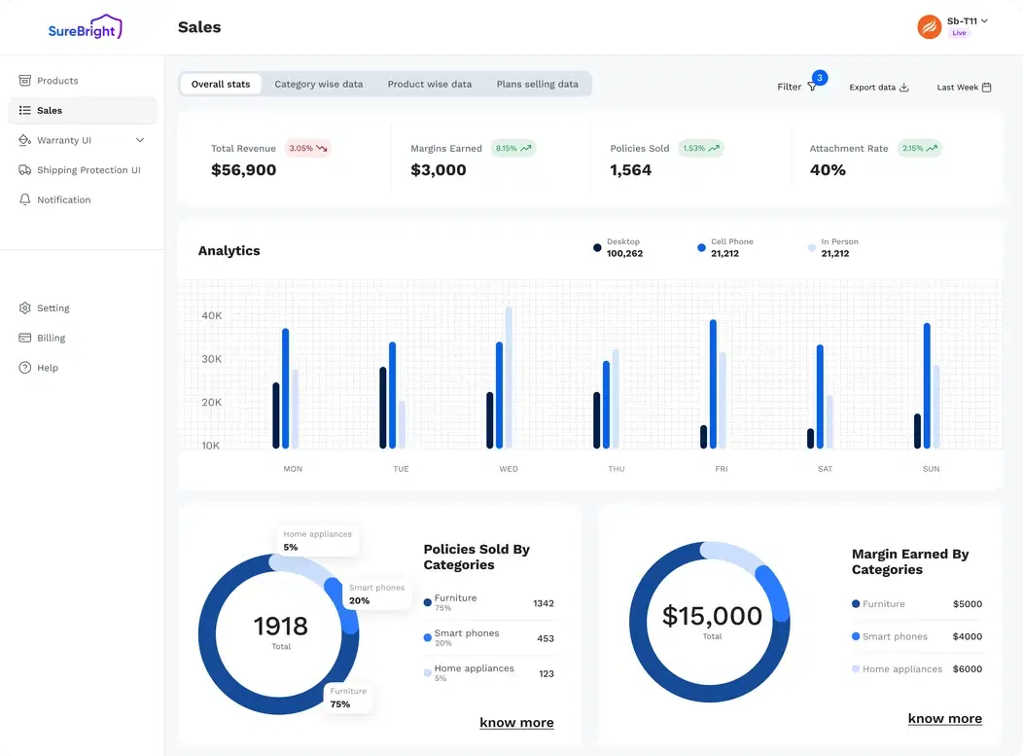
Task: Click the filter count badge showing 3
Action: (820, 78)
